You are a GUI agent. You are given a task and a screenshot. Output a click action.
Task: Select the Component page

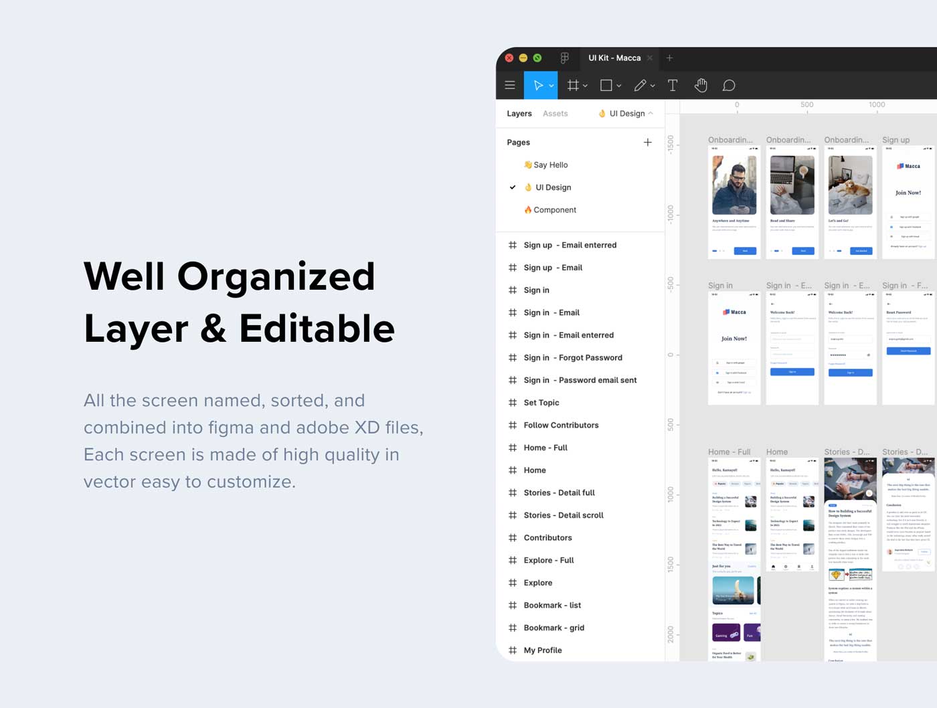[x=550, y=210]
